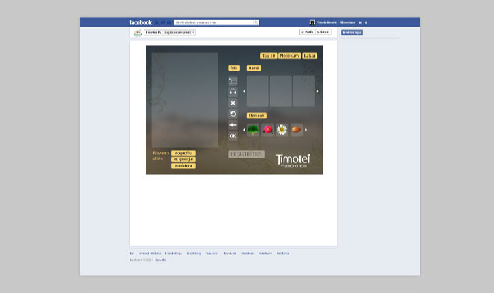Click the Sekot follow button

click(323, 32)
